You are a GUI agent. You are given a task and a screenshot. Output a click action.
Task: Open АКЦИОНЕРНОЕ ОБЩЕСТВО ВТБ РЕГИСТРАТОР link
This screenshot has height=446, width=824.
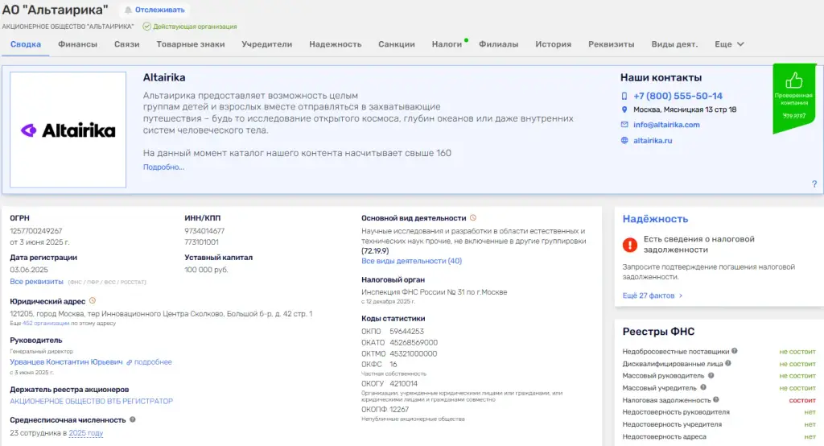92,401
